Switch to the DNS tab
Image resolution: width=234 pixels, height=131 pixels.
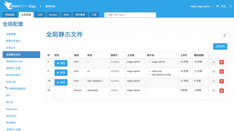click(x=66, y=15)
